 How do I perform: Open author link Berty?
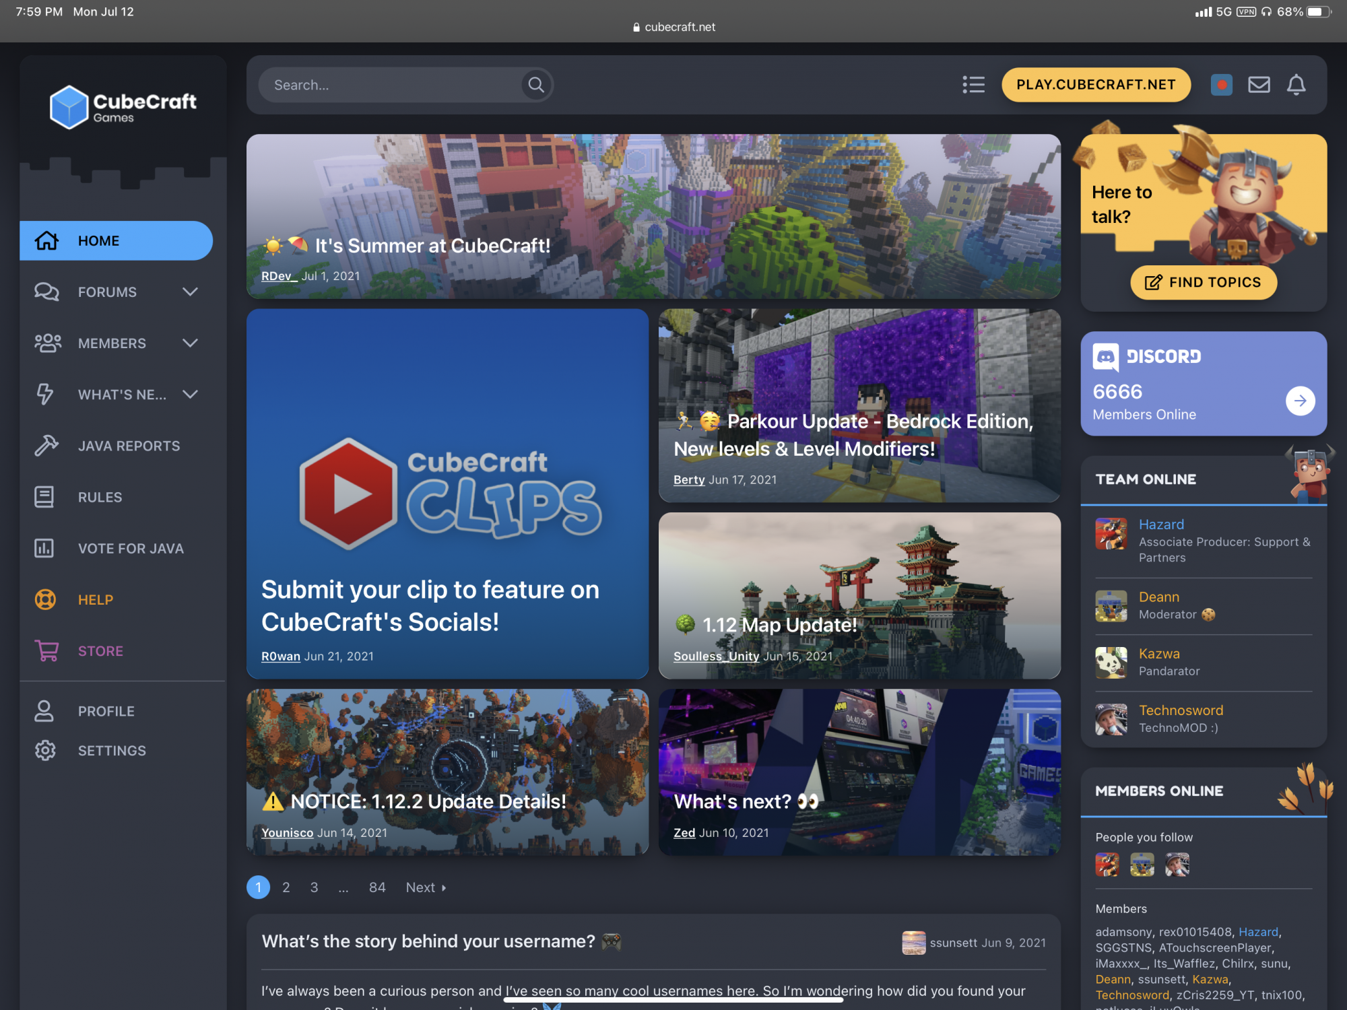689,479
